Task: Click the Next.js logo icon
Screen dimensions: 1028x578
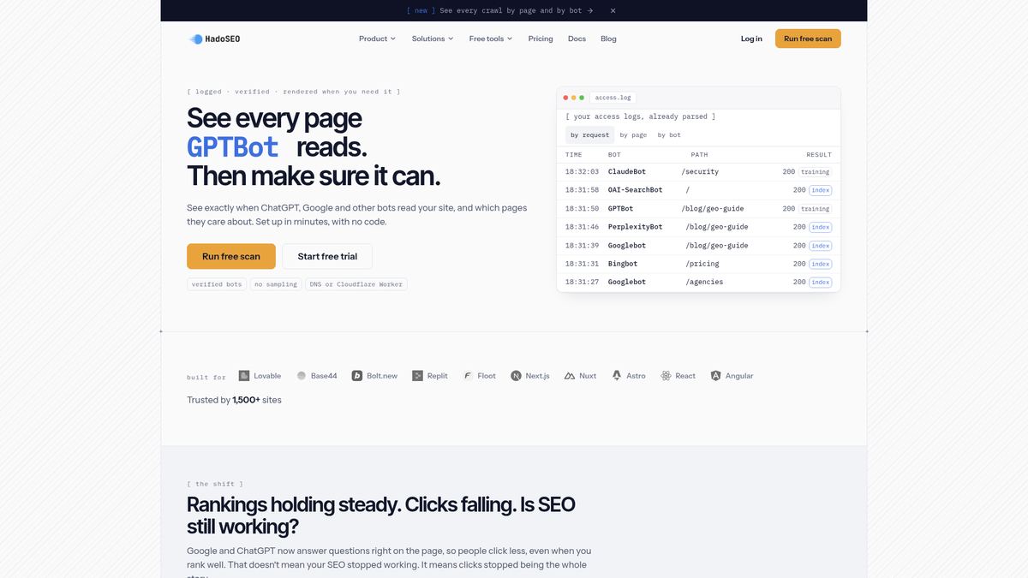Action: point(516,376)
